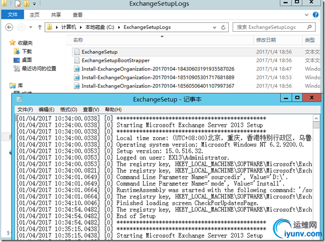Sort files by the 名称 column header
This screenshot has height=242, width=325.
pos(78,40)
